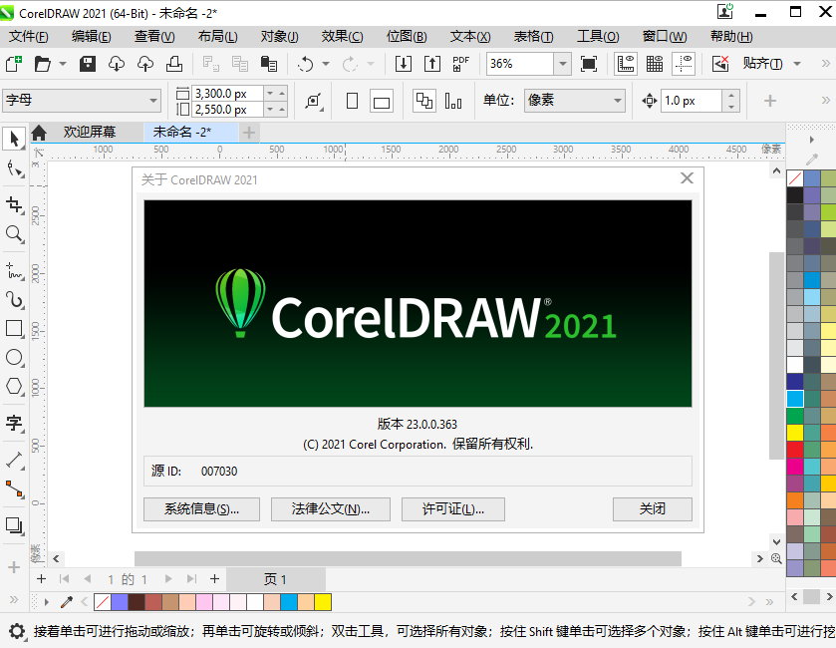836x648 pixels.
Task: Click the New document icon
Action: 14,64
